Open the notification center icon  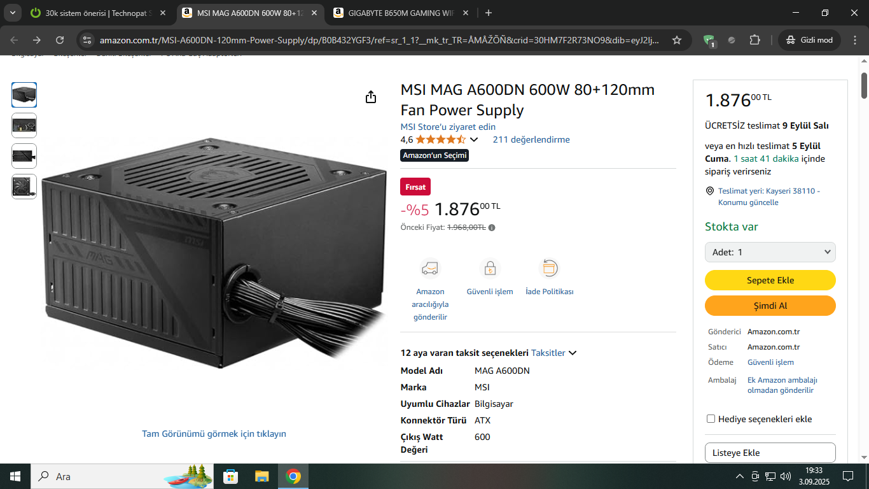(x=847, y=476)
